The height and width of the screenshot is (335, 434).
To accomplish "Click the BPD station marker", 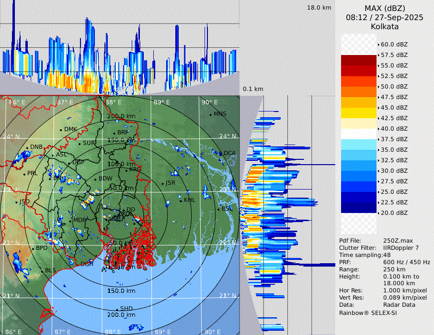I will [33, 248].
